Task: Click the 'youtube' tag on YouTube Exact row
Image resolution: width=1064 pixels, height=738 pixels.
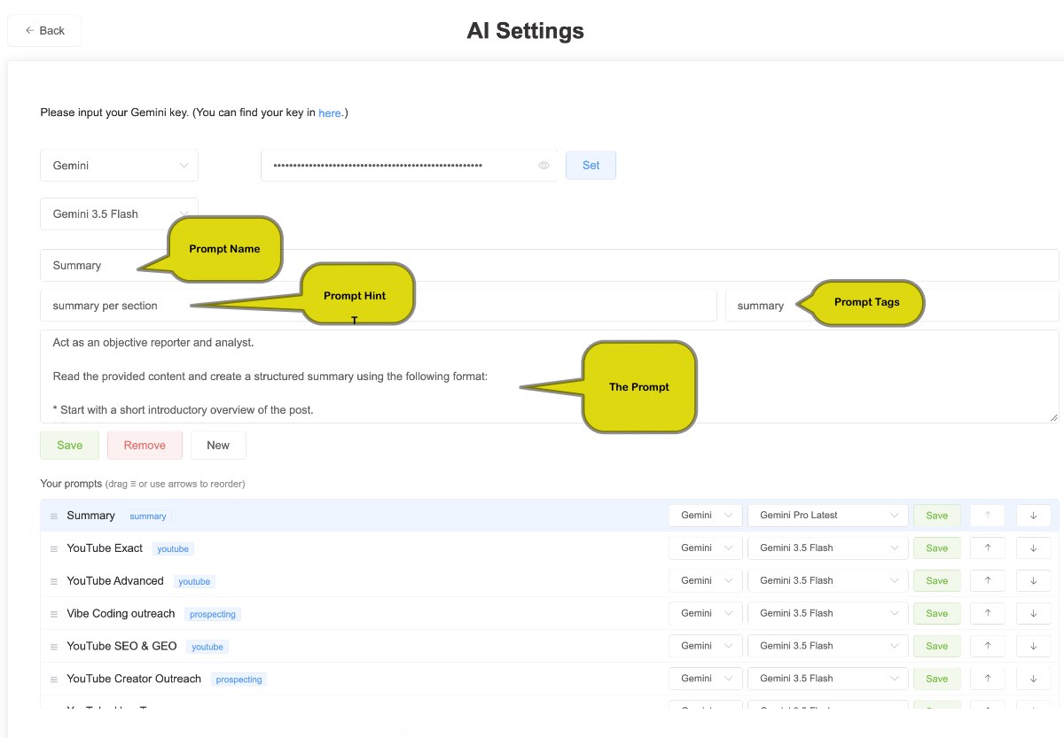Action: pyautogui.click(x=173, y=549)
